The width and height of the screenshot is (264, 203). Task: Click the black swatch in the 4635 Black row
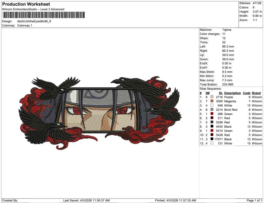tap(212, 126)
